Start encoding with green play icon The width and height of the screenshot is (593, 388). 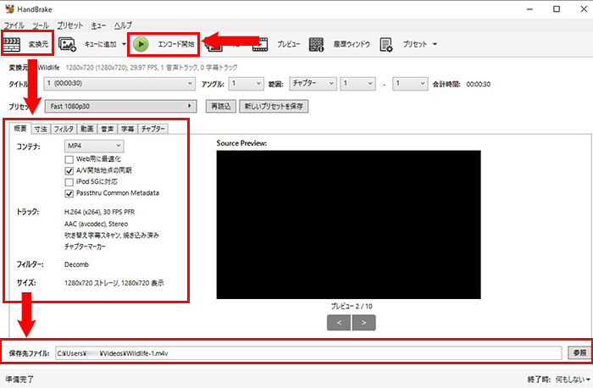[141, 44]
